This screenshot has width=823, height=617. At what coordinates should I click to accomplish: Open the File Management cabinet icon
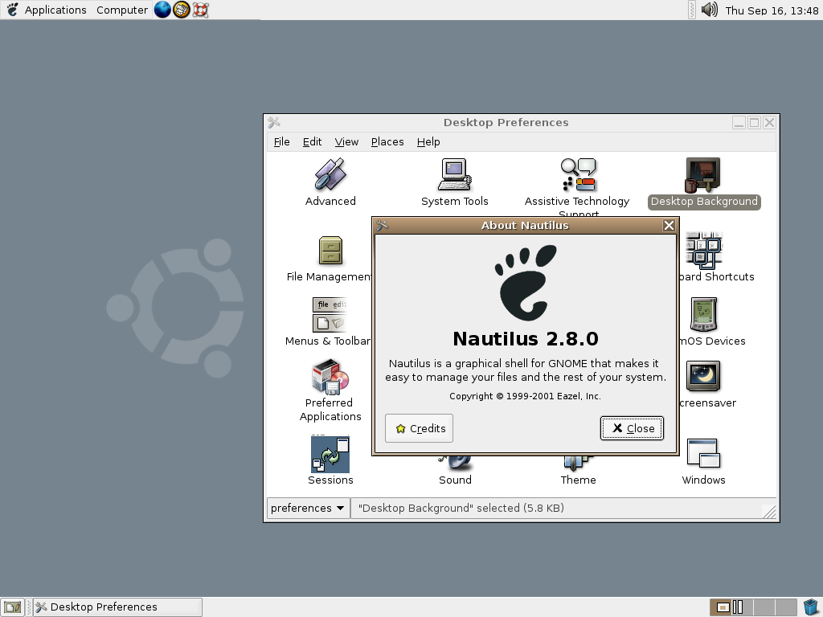(330, 251)
